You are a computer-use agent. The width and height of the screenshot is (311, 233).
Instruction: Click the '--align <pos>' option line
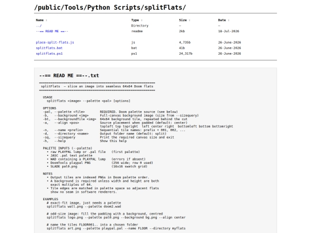tap(115, 123)
